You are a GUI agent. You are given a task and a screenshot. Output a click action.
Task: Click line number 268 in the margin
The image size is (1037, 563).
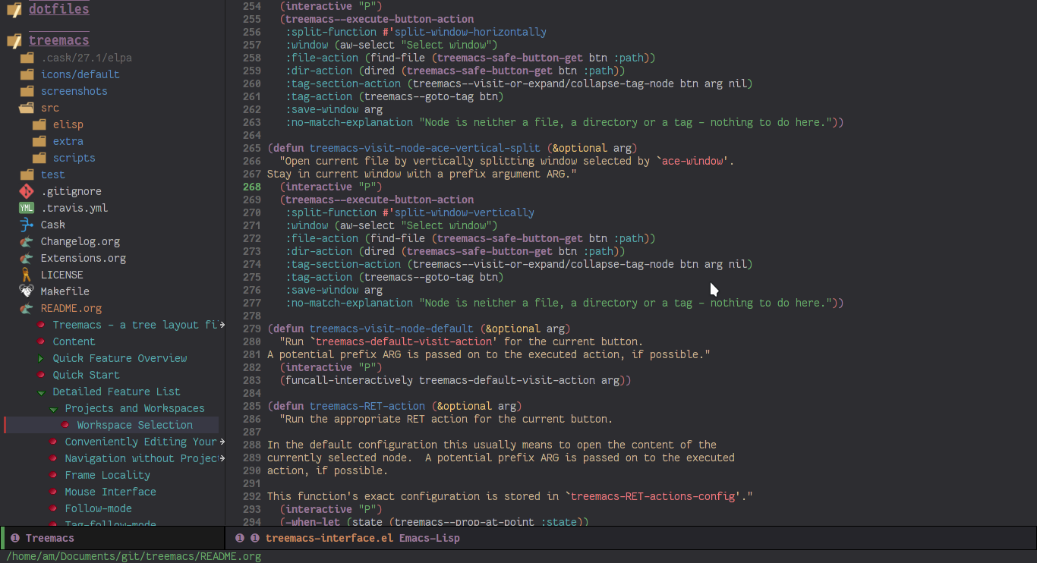(251, 187)
